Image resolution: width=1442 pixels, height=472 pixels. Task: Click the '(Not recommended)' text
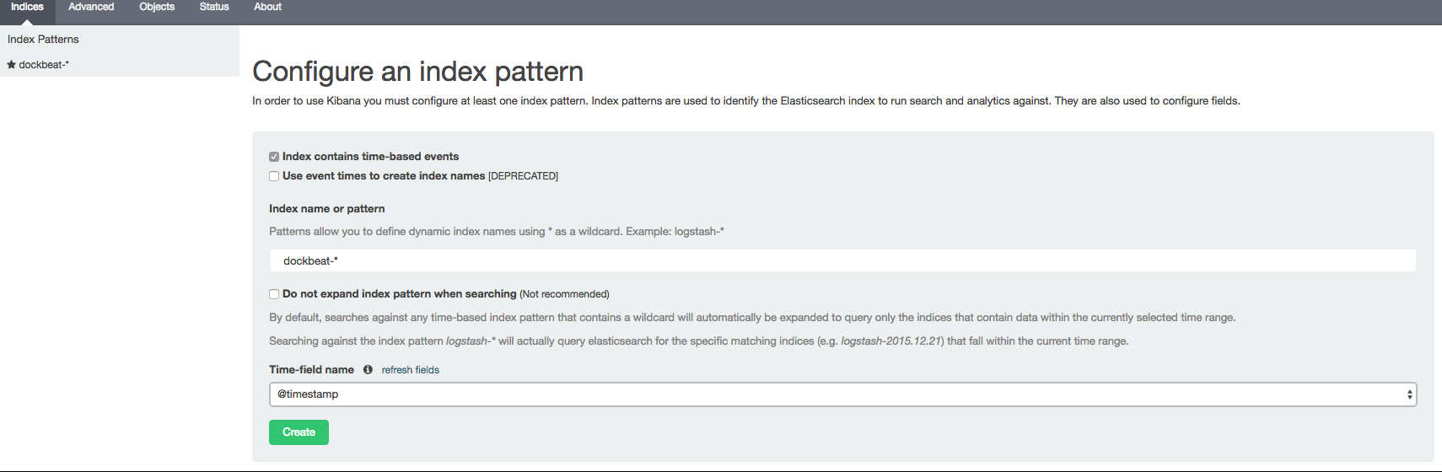[564, 294]
